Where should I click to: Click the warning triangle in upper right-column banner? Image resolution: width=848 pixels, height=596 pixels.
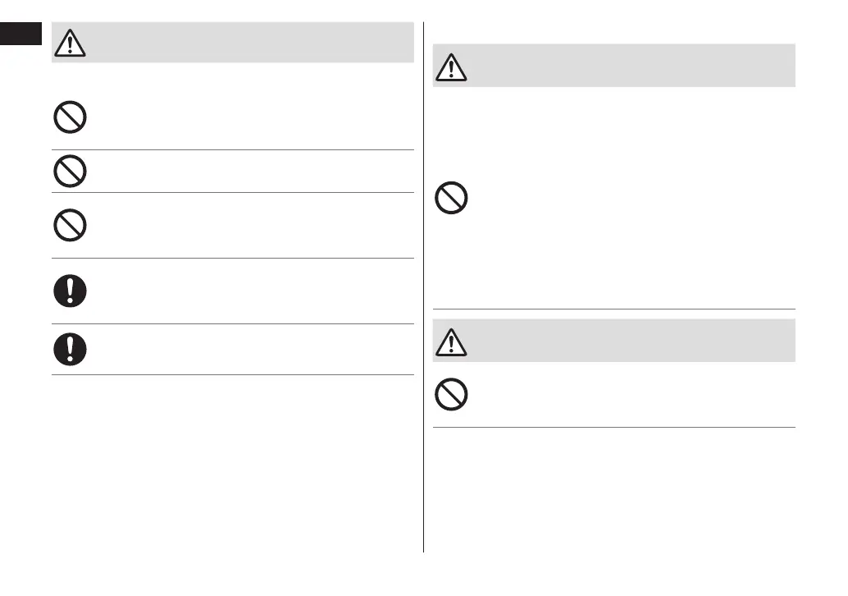pyautogui.click(x=452, y=66)
